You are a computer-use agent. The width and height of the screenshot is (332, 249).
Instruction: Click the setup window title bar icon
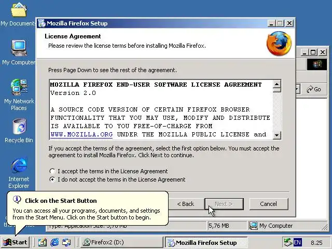[x=41, y=23]
